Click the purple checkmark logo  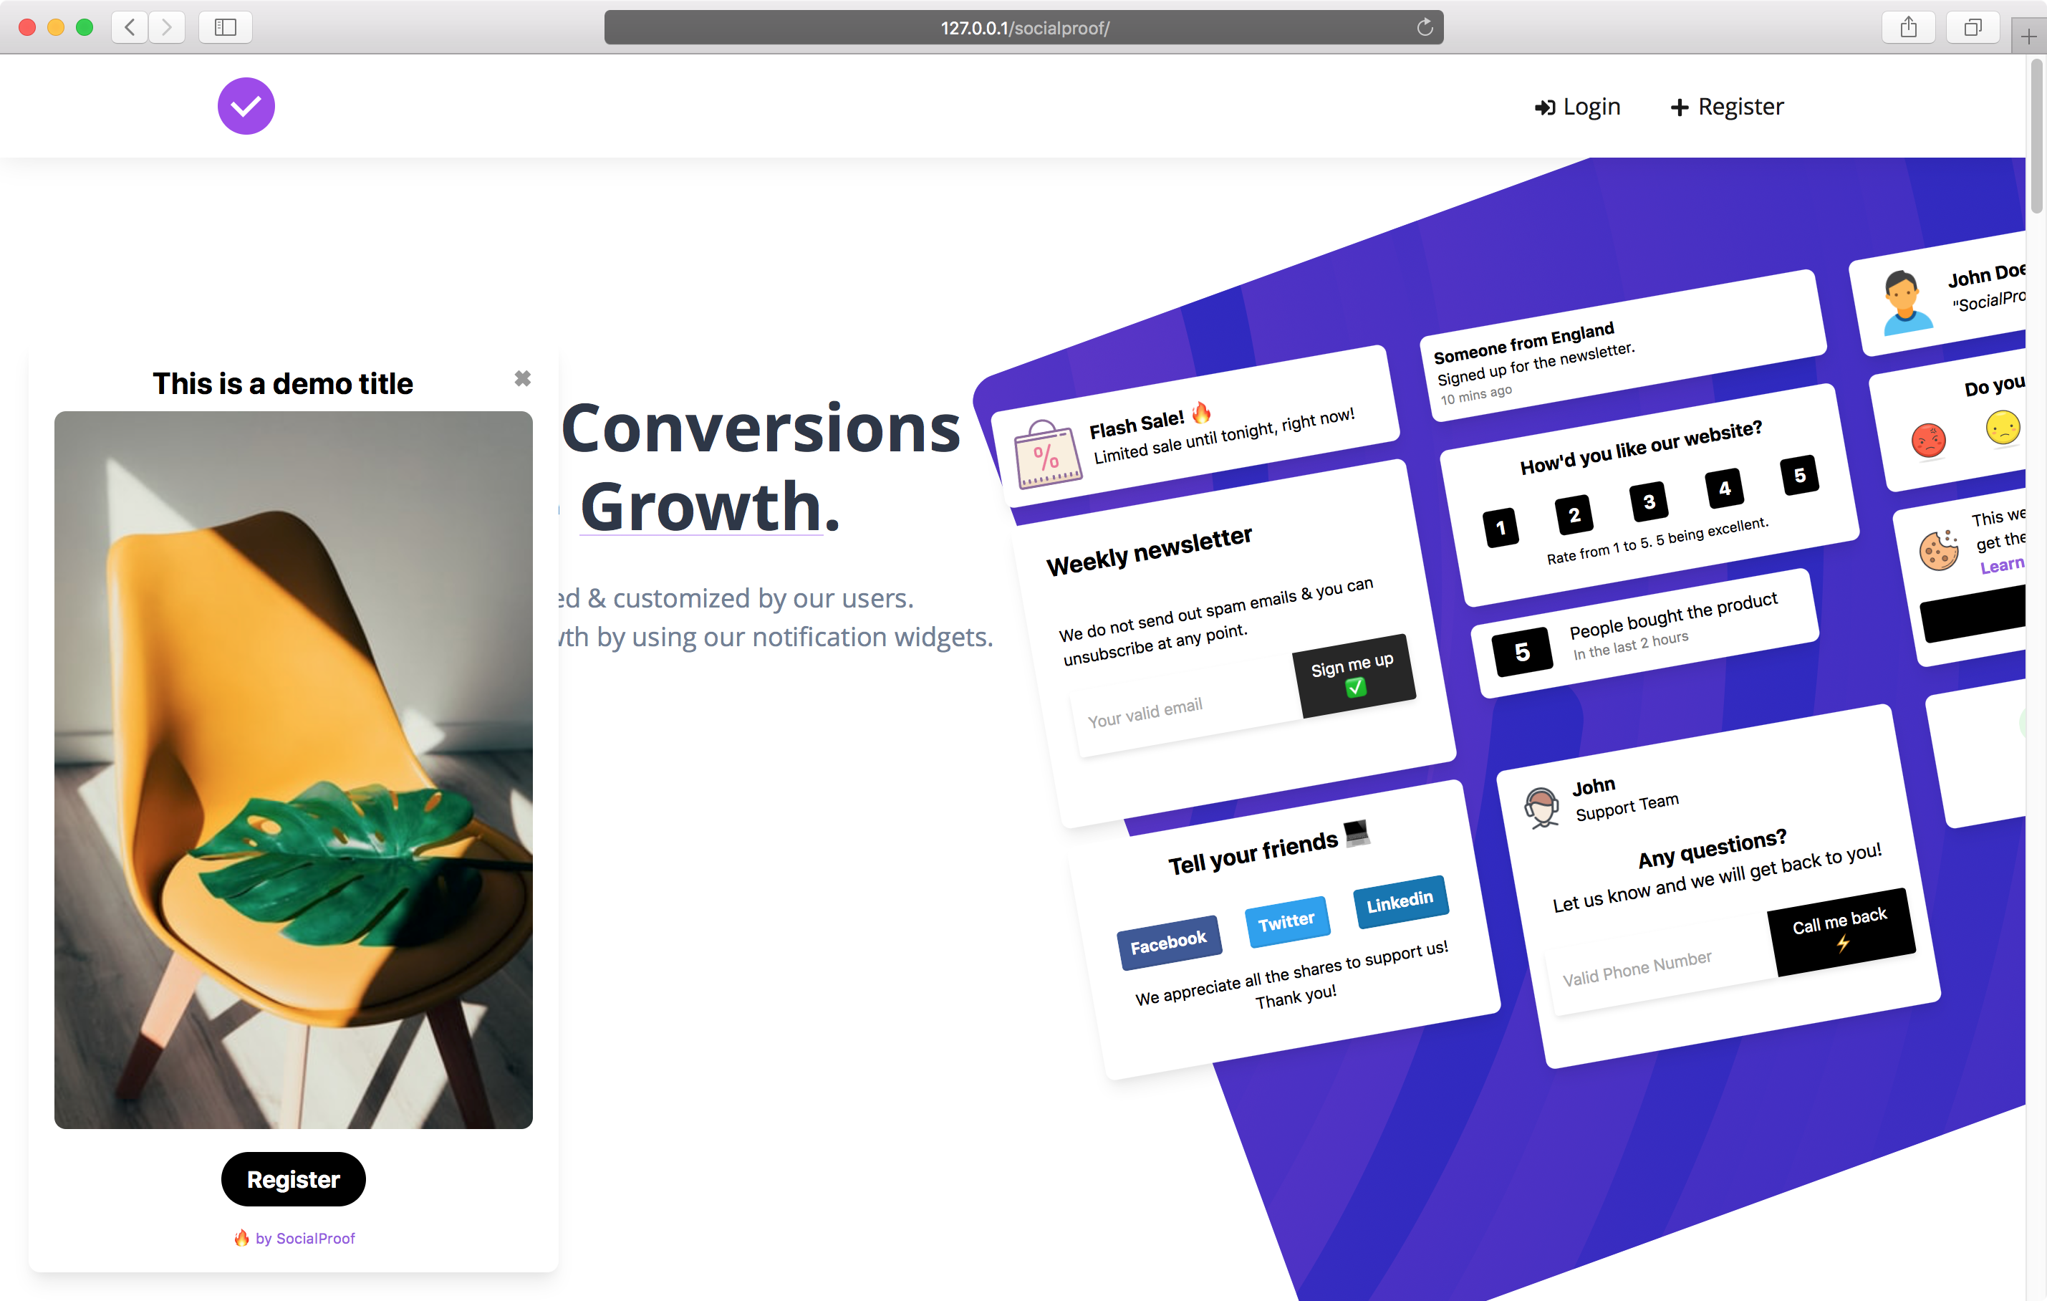click(x=246, y=106)
